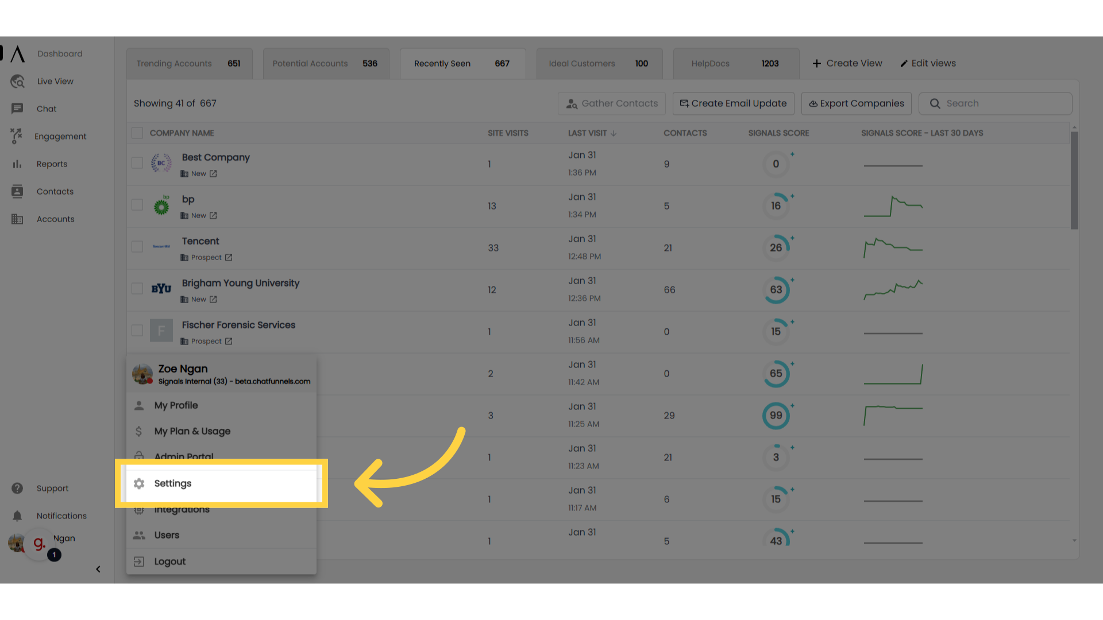Expand the Ideal Customers view dropdown

tap(599, 63)
